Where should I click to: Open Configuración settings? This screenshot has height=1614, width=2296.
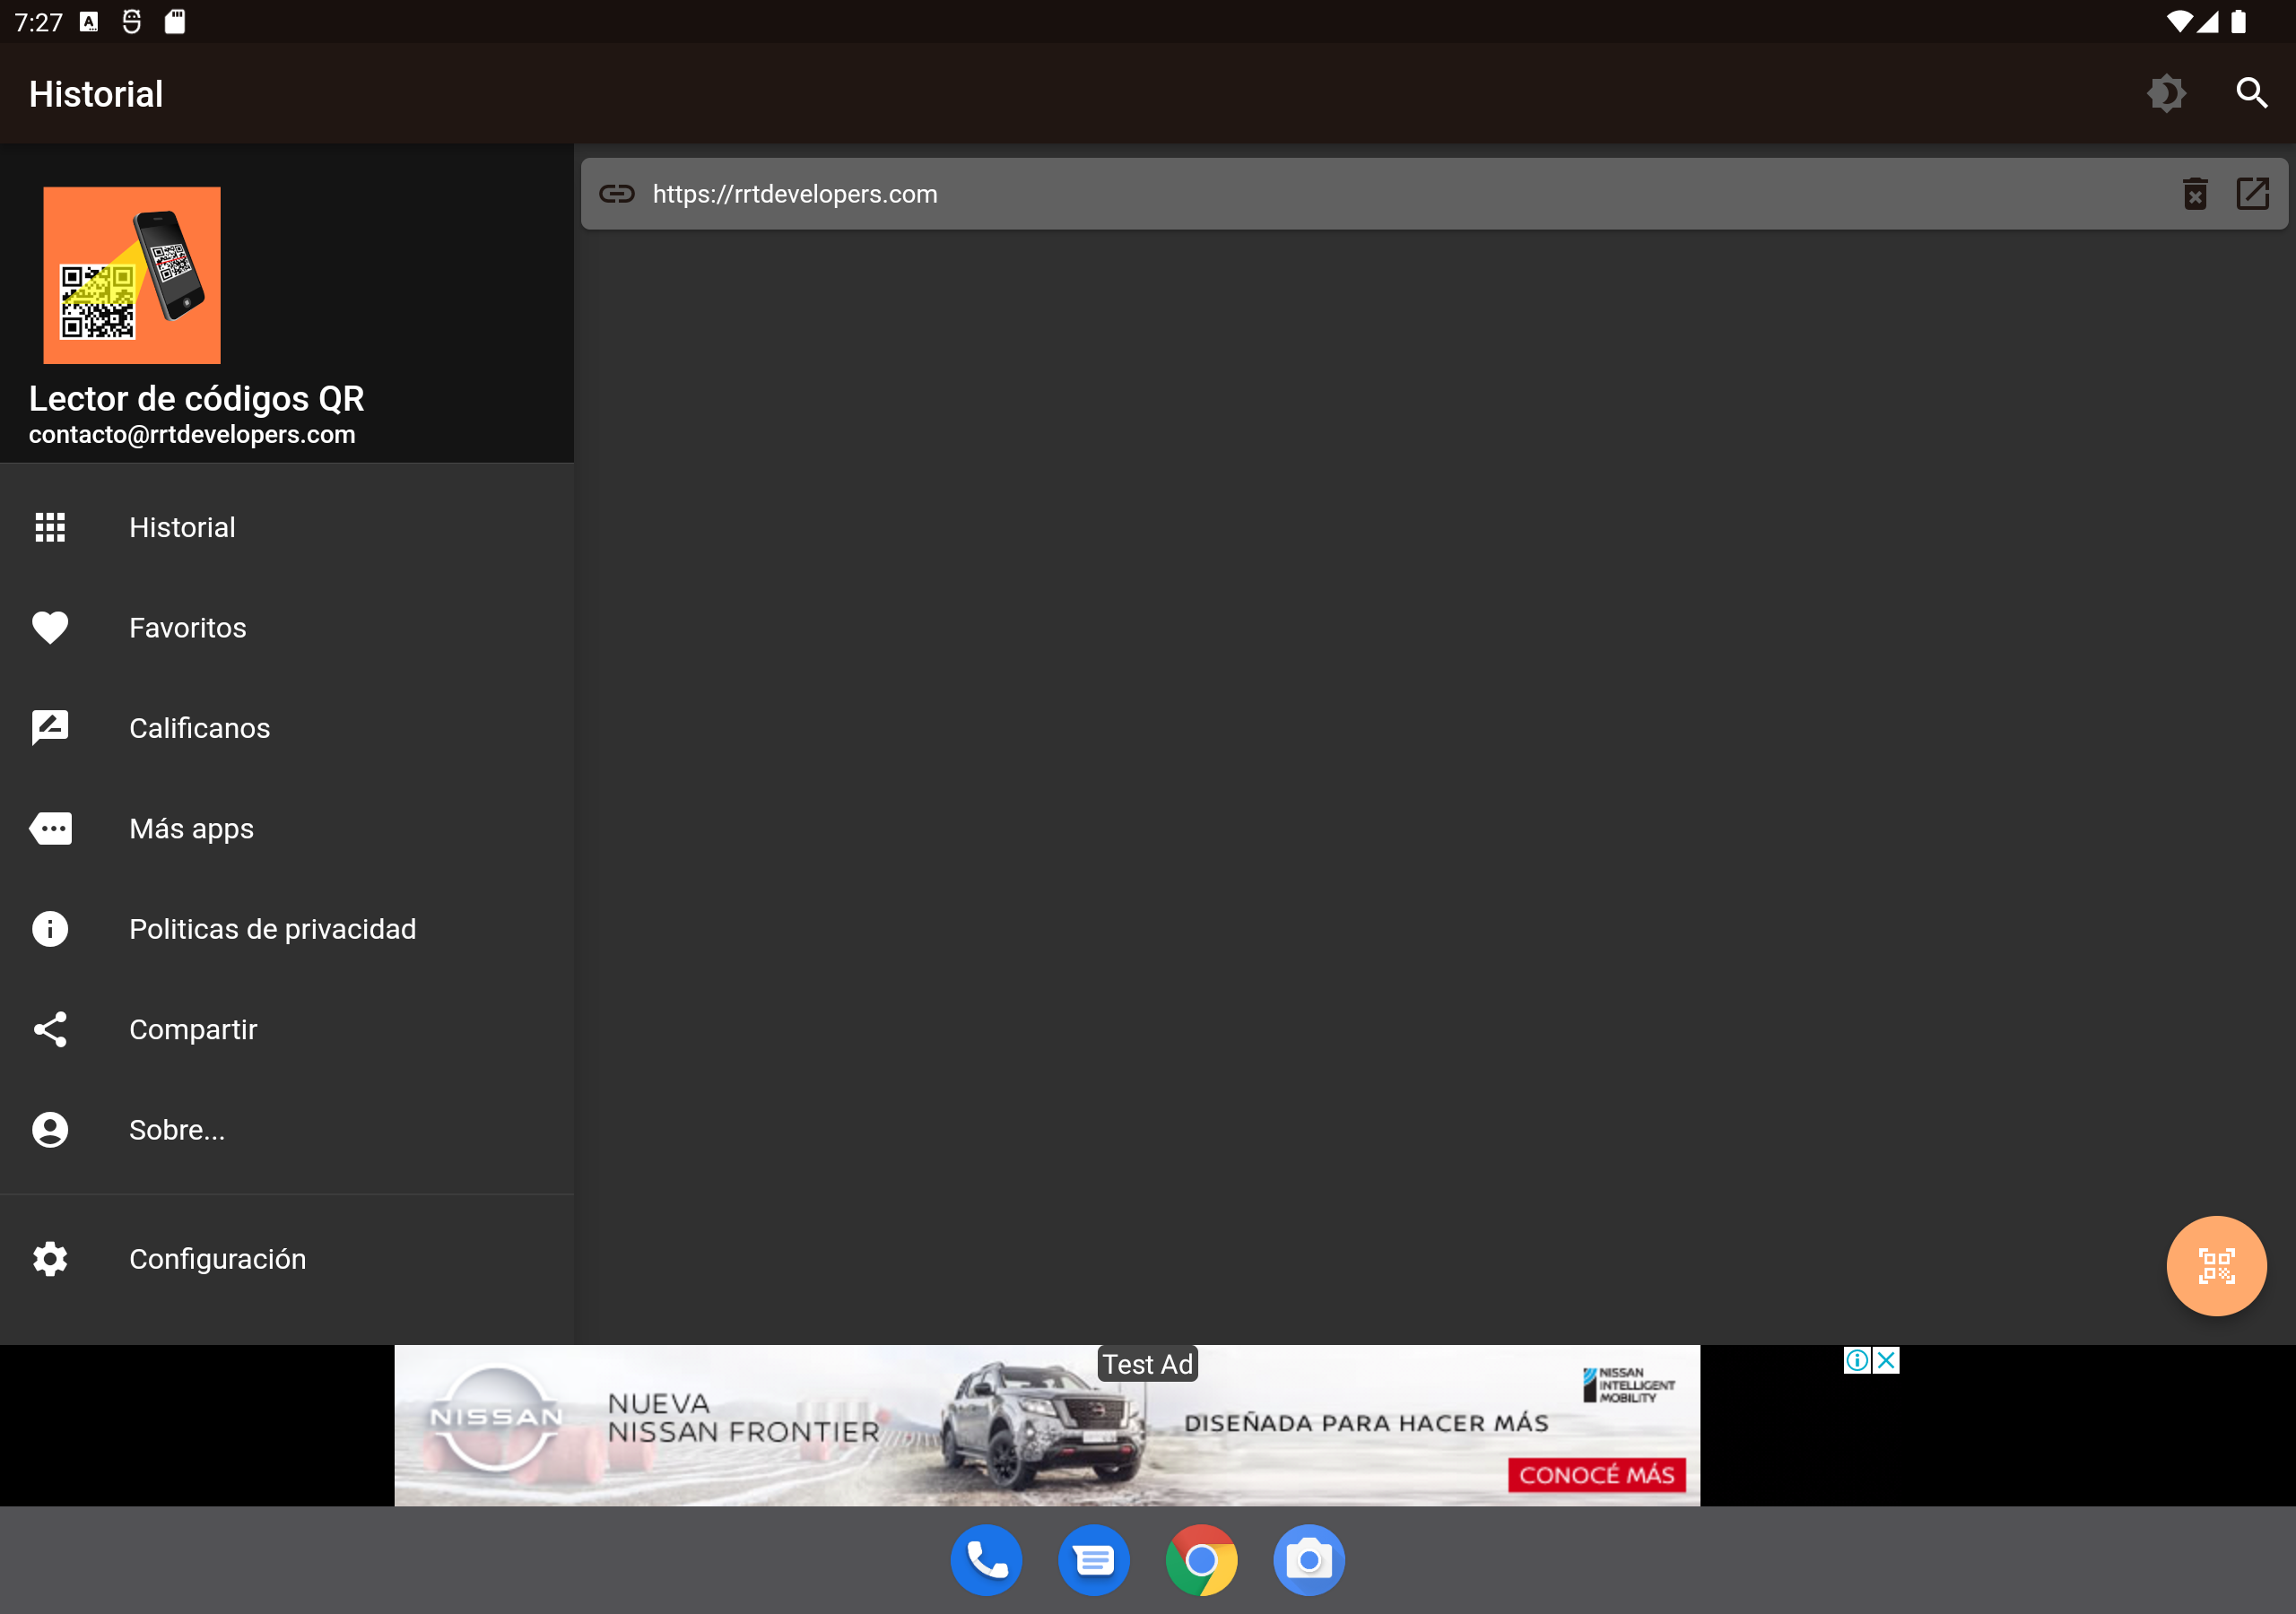pyautogui.click(x=287, y=1259)
